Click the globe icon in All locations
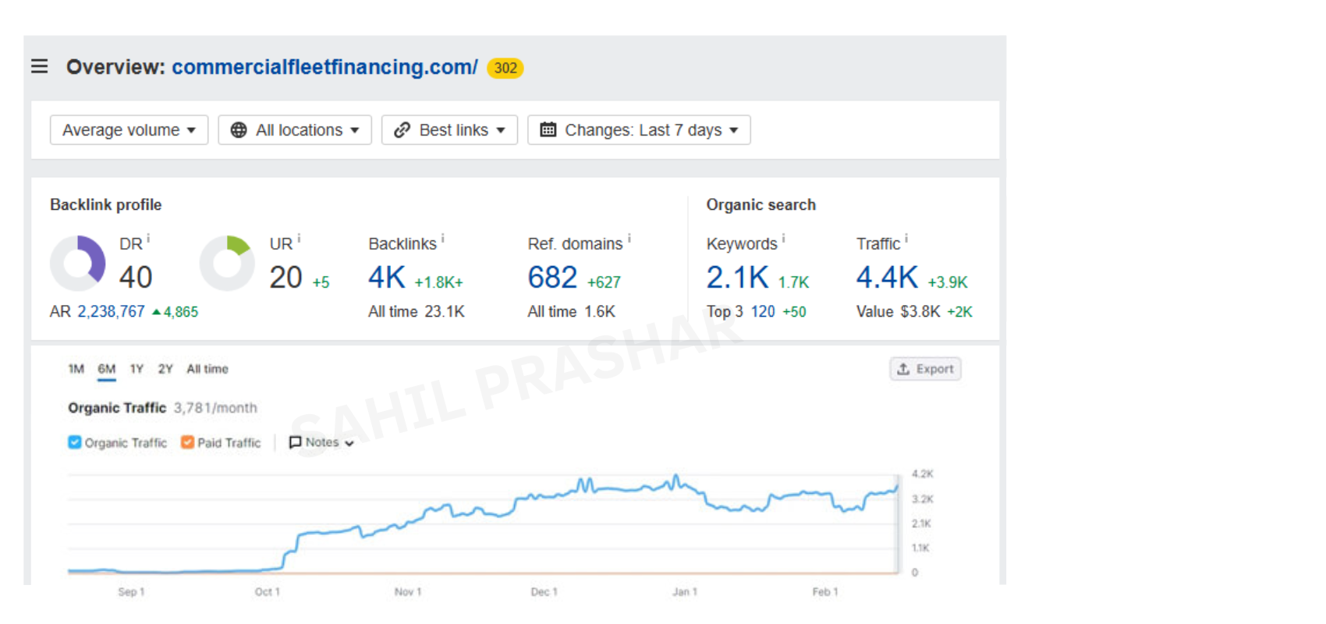 tap(239, 130)
